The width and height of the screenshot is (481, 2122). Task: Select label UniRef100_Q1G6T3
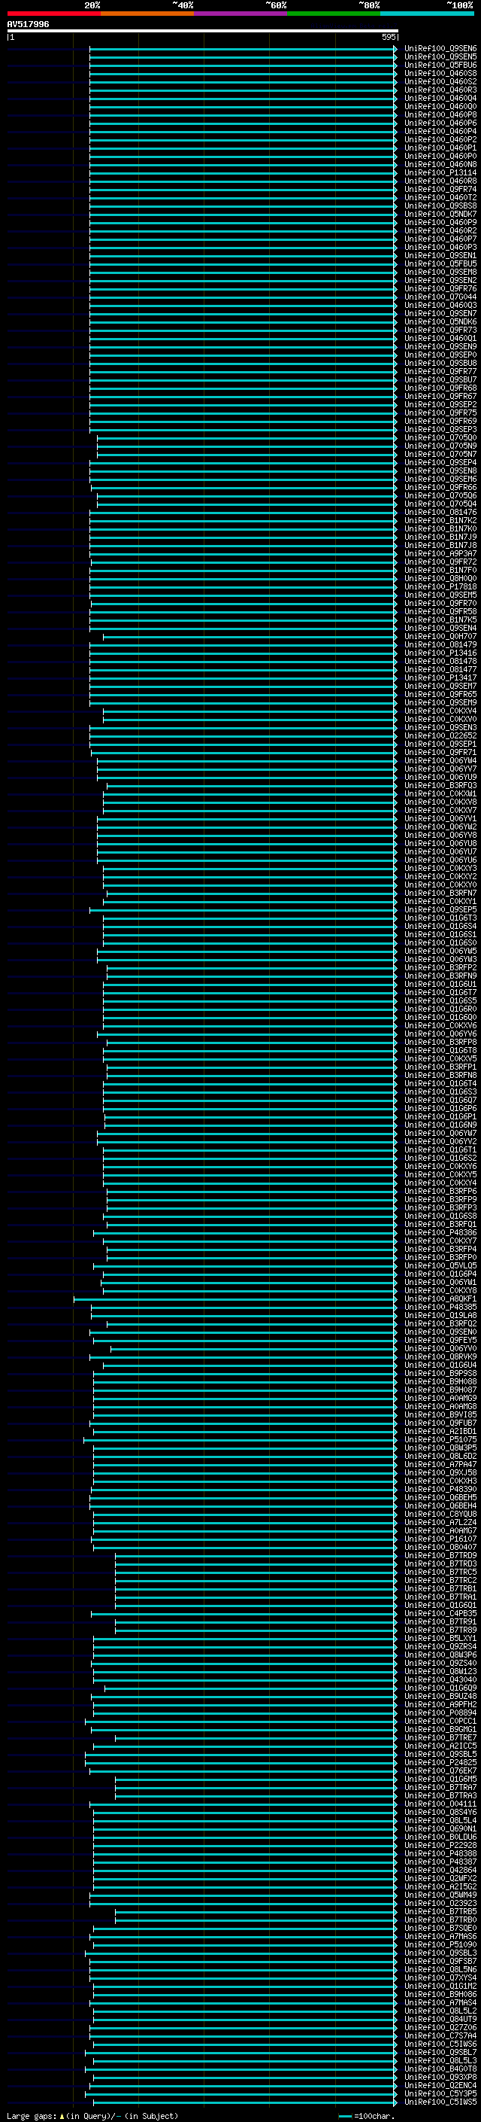pos(440,918)
